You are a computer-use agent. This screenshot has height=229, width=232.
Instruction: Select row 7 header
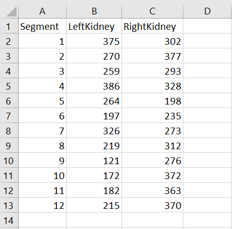tap(9, 115)
